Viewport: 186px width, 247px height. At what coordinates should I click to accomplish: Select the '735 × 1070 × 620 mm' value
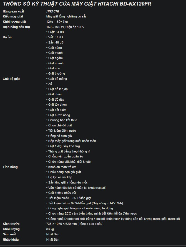(x=62, y=224)
